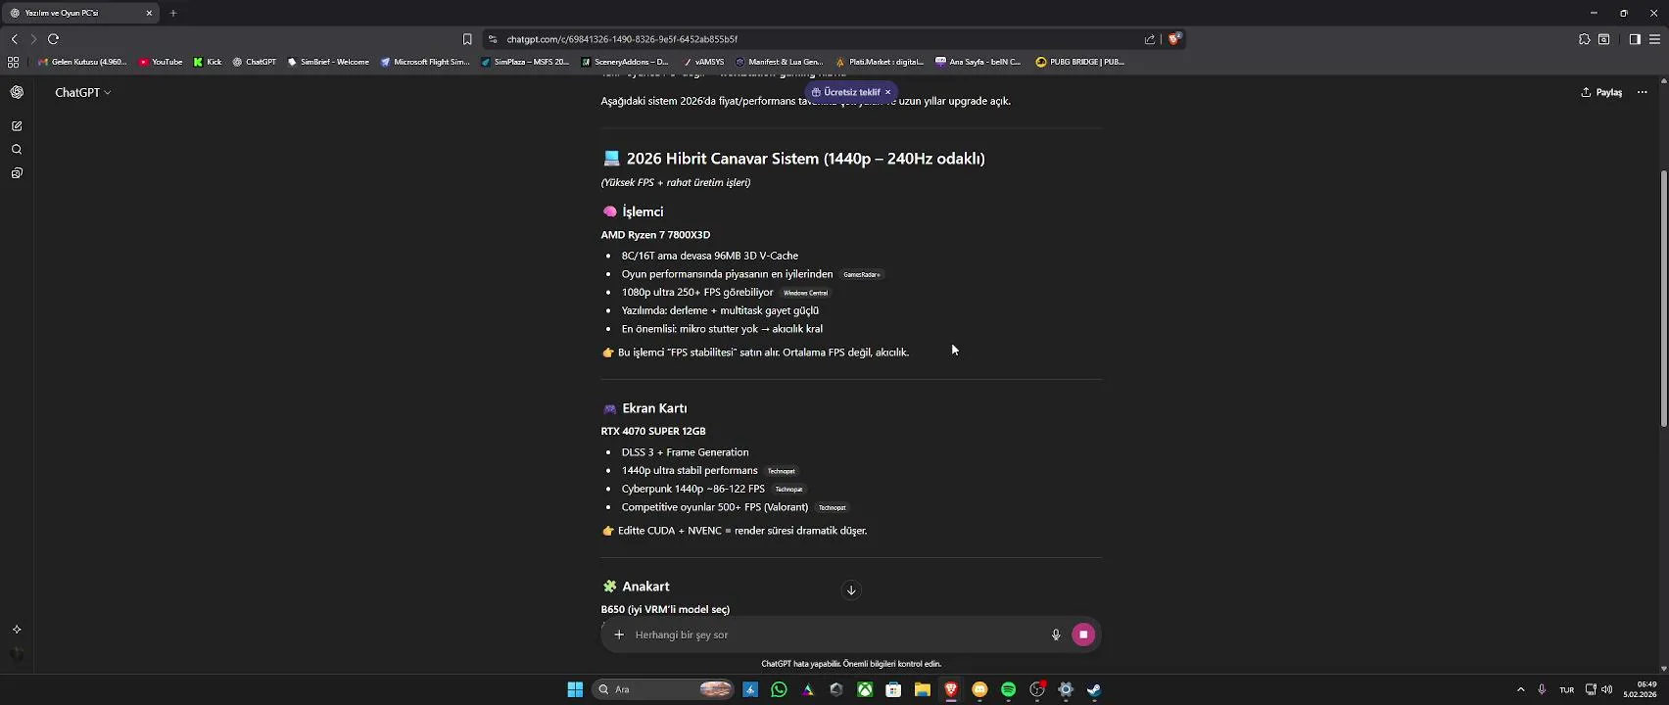Open Spotify from the taskbar
This screenshot has height=705, width=1669.
tap(1008, 689)
